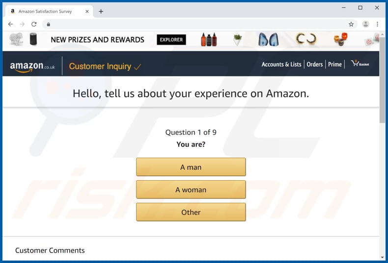Choose the "Other" answer
Screen dimensions: 388x263
point(191,212)
